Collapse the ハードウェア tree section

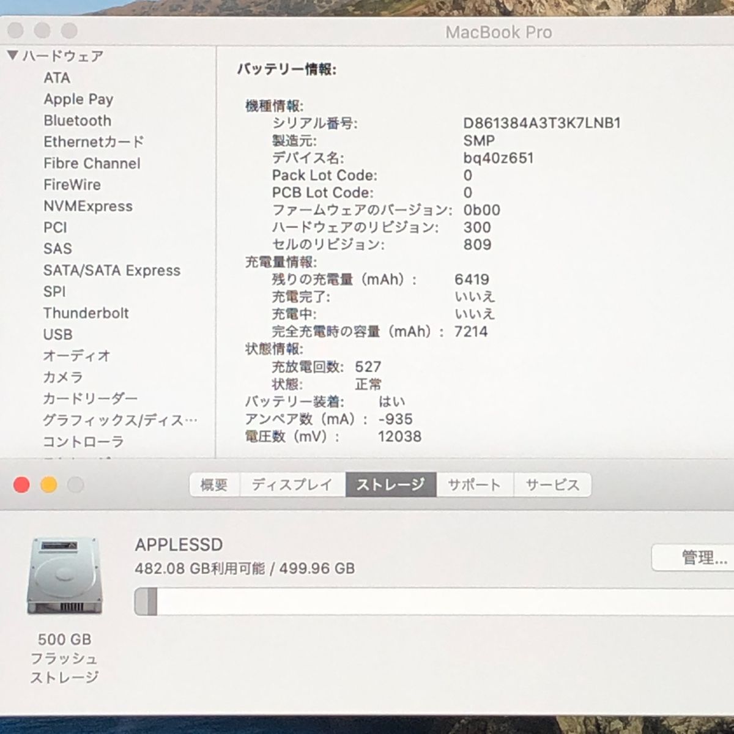click(x=12, y=56)
